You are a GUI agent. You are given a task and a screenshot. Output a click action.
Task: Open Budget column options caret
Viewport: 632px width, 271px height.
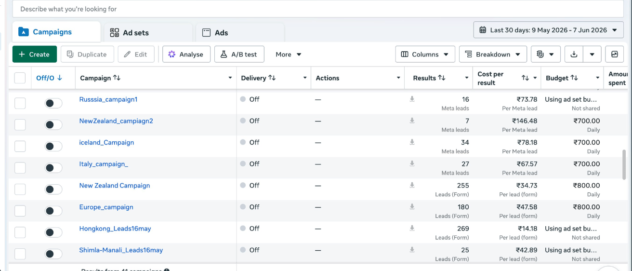[598, 78]
